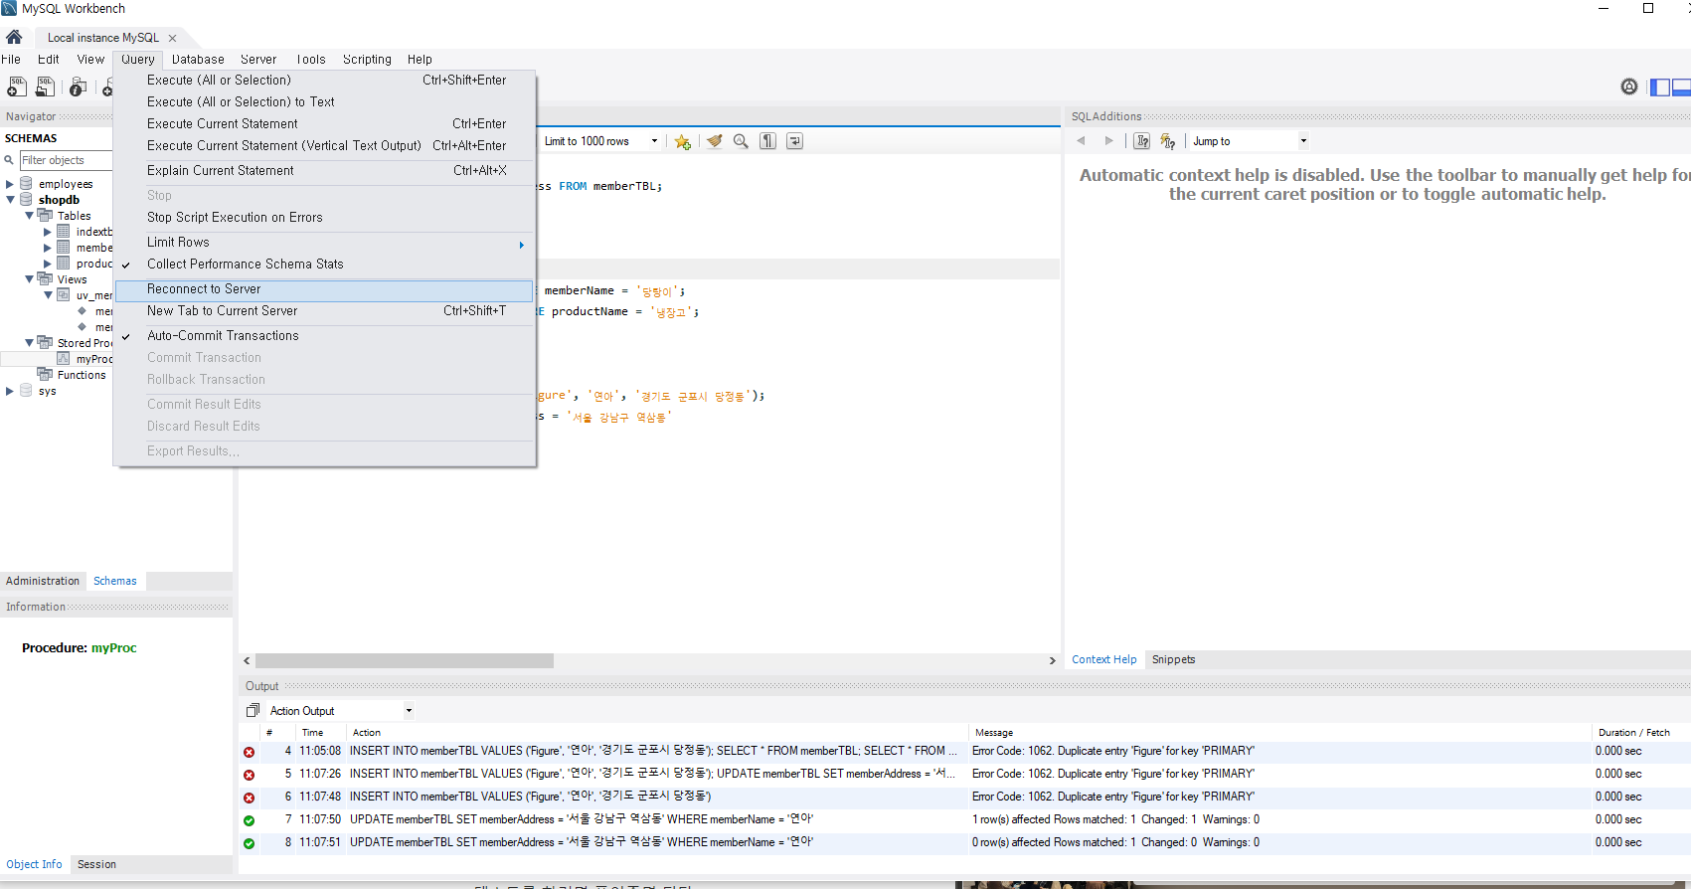Image resolution: width=1691 pixels, height=889 pixels.
Task: Collapse the shopdb schema
Action: (10, 200)
